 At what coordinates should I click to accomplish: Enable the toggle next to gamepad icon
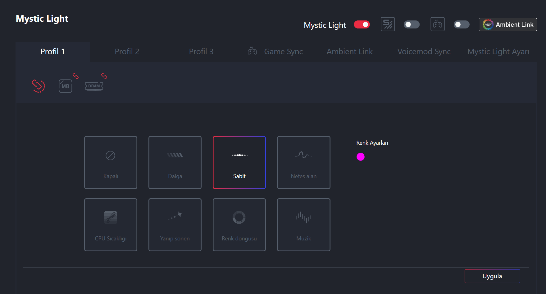(x=462, y=24)
